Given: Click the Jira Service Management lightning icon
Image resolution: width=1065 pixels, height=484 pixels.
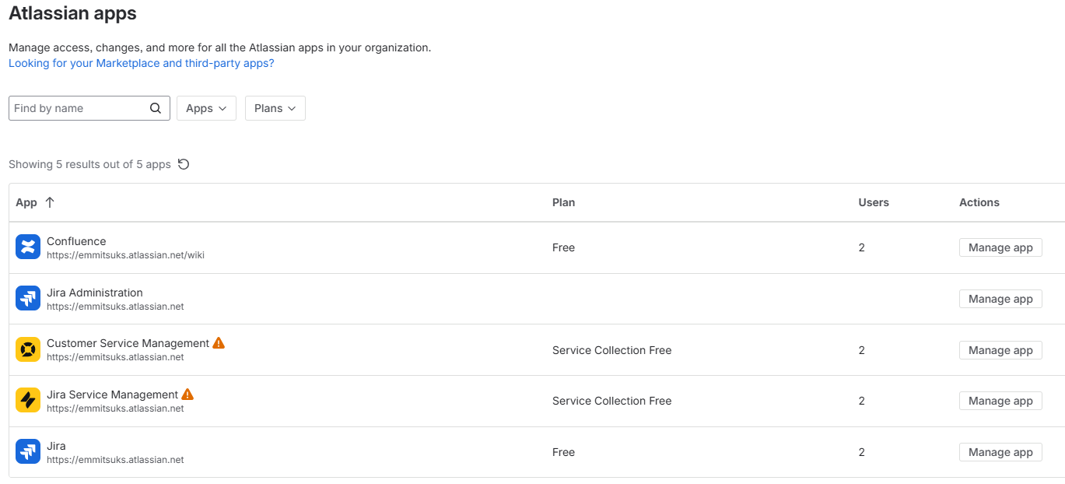Looking at the screenshot, I should coord(28,401).
